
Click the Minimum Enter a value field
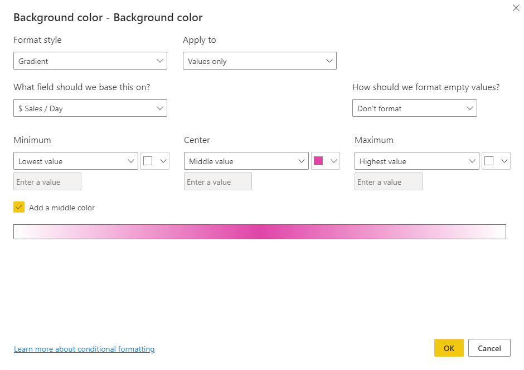[x=47, y=181]
